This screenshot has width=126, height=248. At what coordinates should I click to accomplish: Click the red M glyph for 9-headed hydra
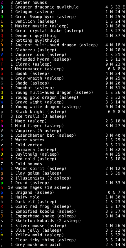(x=2, y=59)
